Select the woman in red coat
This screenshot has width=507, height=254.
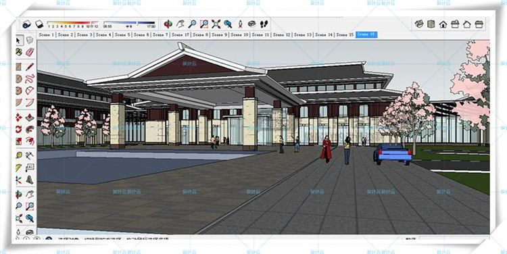(x=327, y=149)
